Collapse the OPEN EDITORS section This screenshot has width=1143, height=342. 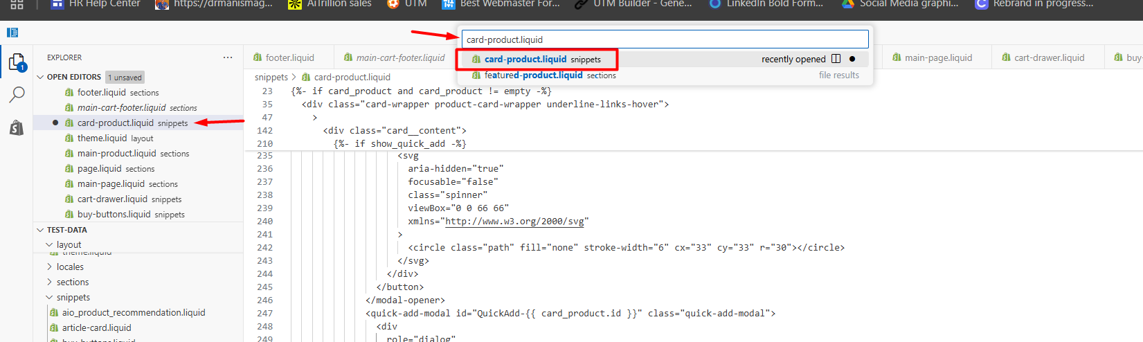[40, 77]
